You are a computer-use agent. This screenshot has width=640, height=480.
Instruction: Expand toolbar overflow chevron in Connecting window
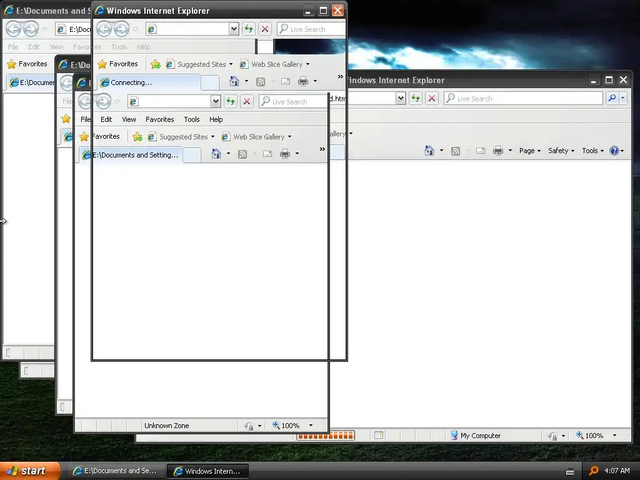click(x=341, y=76)
